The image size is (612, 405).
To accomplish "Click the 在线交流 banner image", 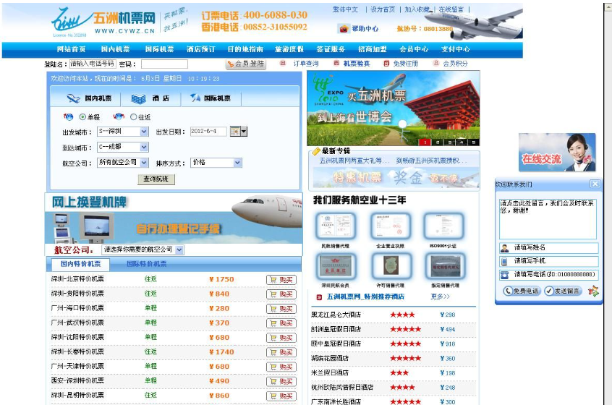I will [x=557, y=152].
